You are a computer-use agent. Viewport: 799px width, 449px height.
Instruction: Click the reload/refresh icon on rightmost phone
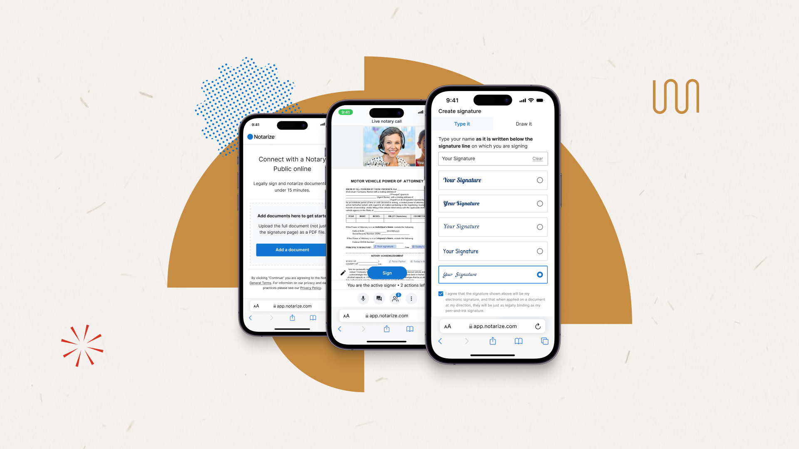[x=538, y=326]
